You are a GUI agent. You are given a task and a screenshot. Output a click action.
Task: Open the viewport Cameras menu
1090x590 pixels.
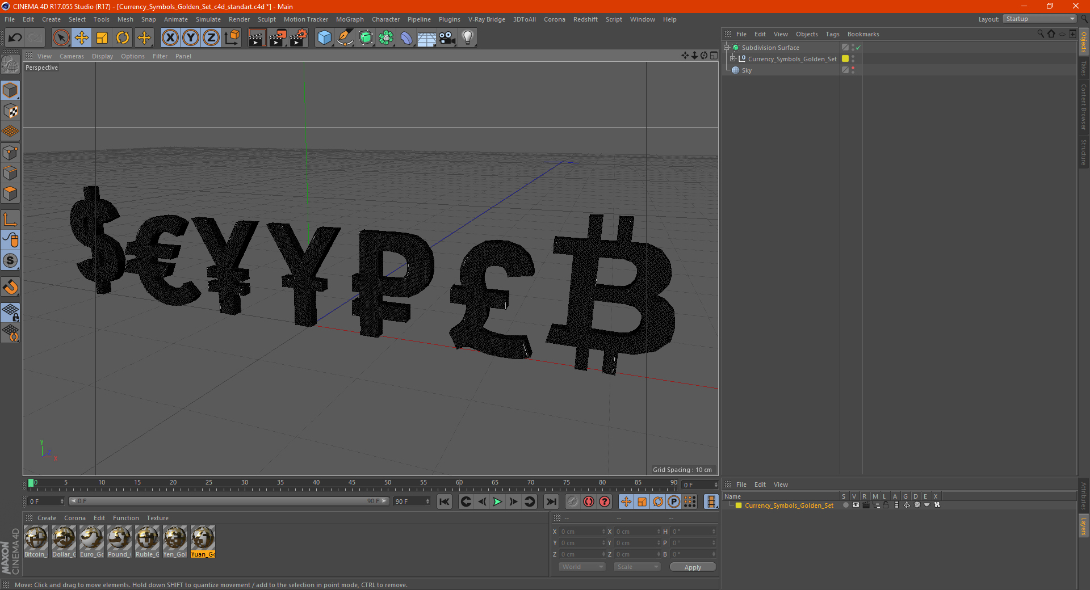72,56
